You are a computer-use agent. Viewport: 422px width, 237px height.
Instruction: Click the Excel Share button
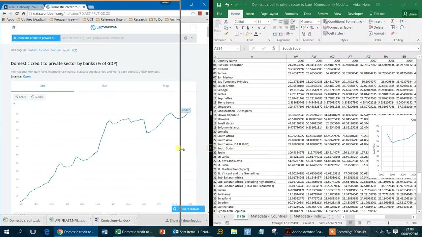click(x=410, y=14)
